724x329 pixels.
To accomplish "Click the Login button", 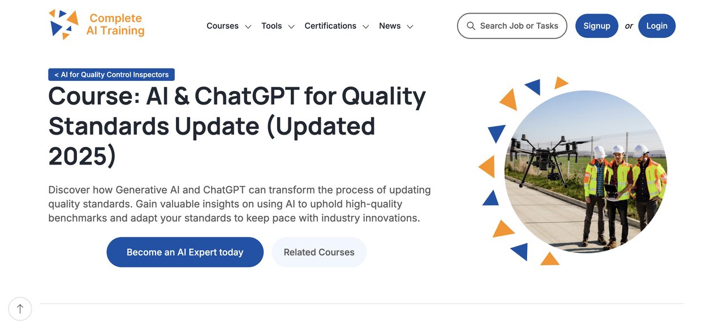I will coord(657,25).
